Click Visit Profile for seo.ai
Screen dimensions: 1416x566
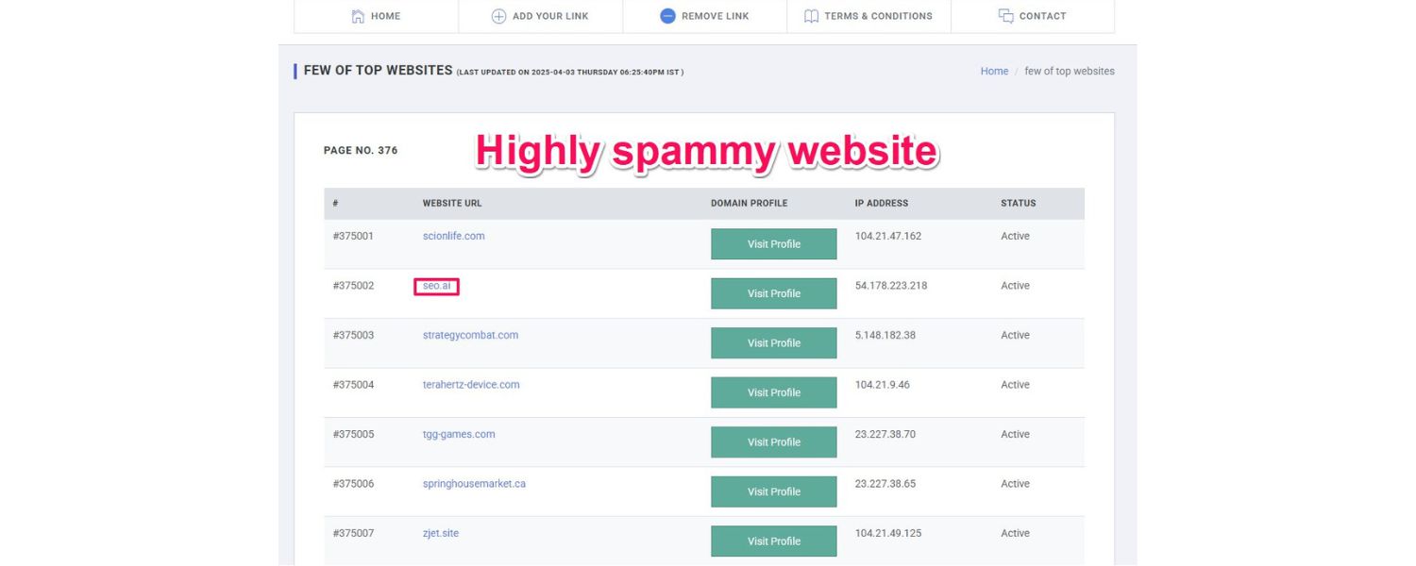[x=773, y=293]
